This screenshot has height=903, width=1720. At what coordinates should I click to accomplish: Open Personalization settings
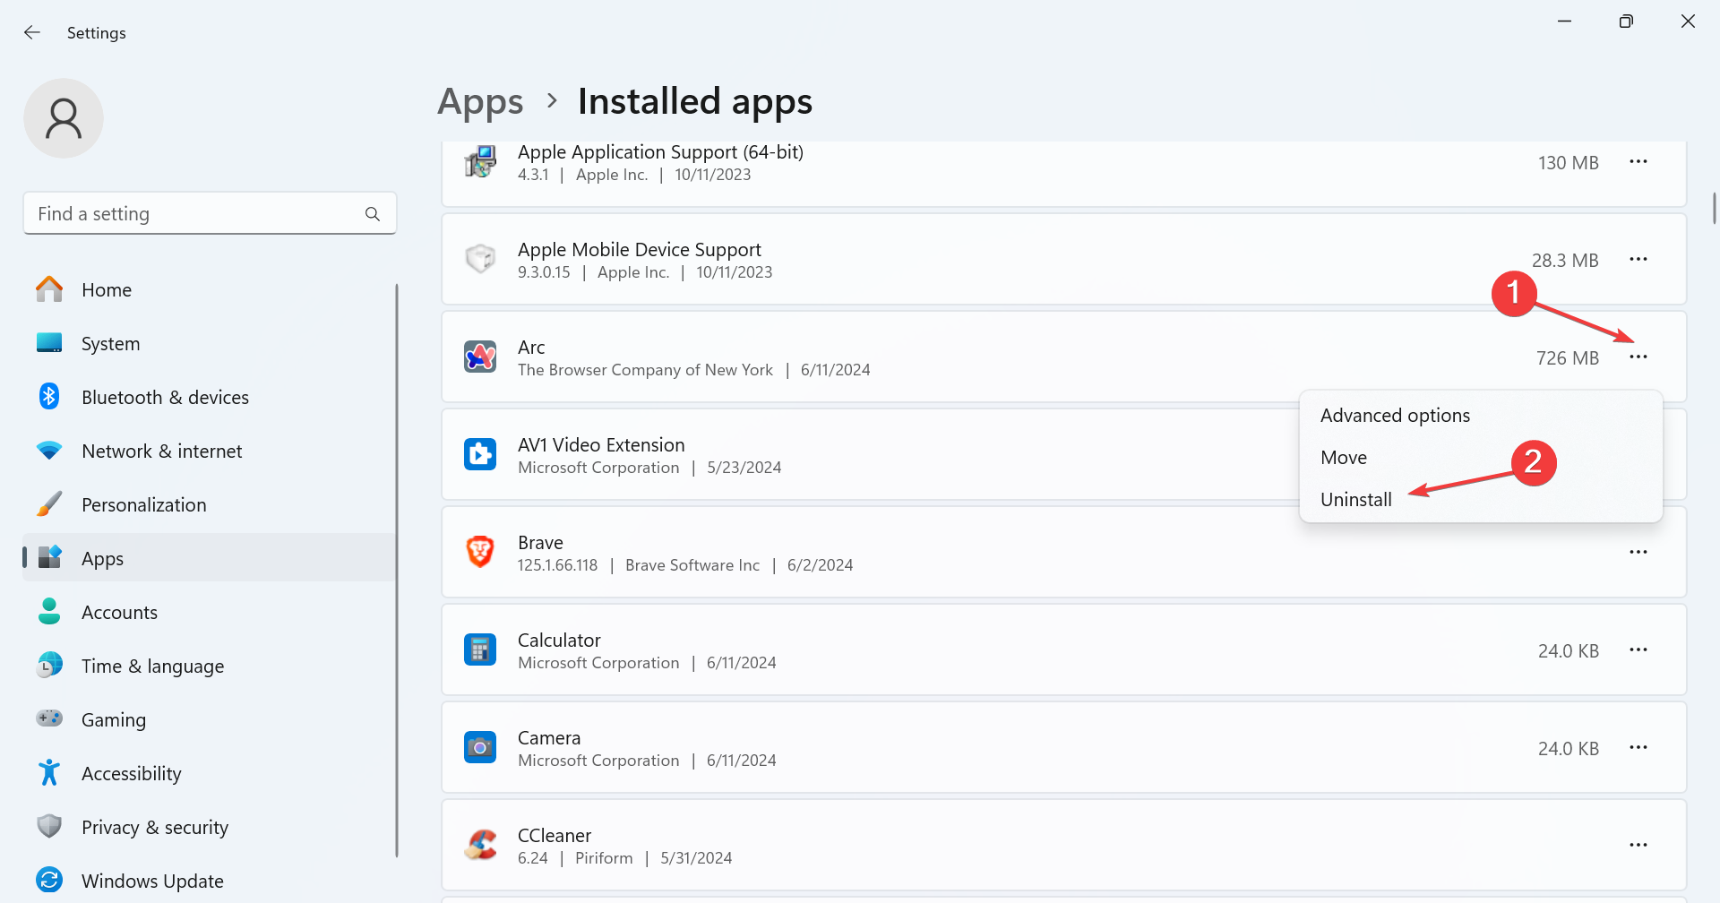coord(210,504)
